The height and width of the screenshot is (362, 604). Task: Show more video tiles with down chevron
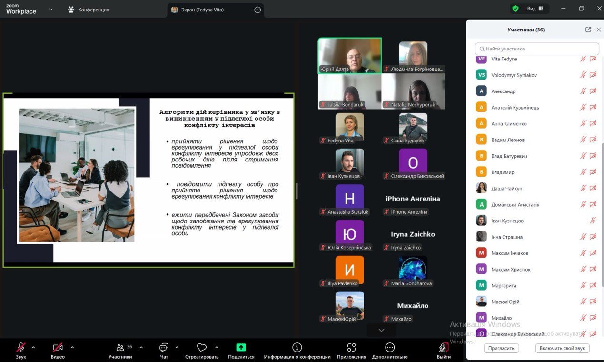pos(381,330)
